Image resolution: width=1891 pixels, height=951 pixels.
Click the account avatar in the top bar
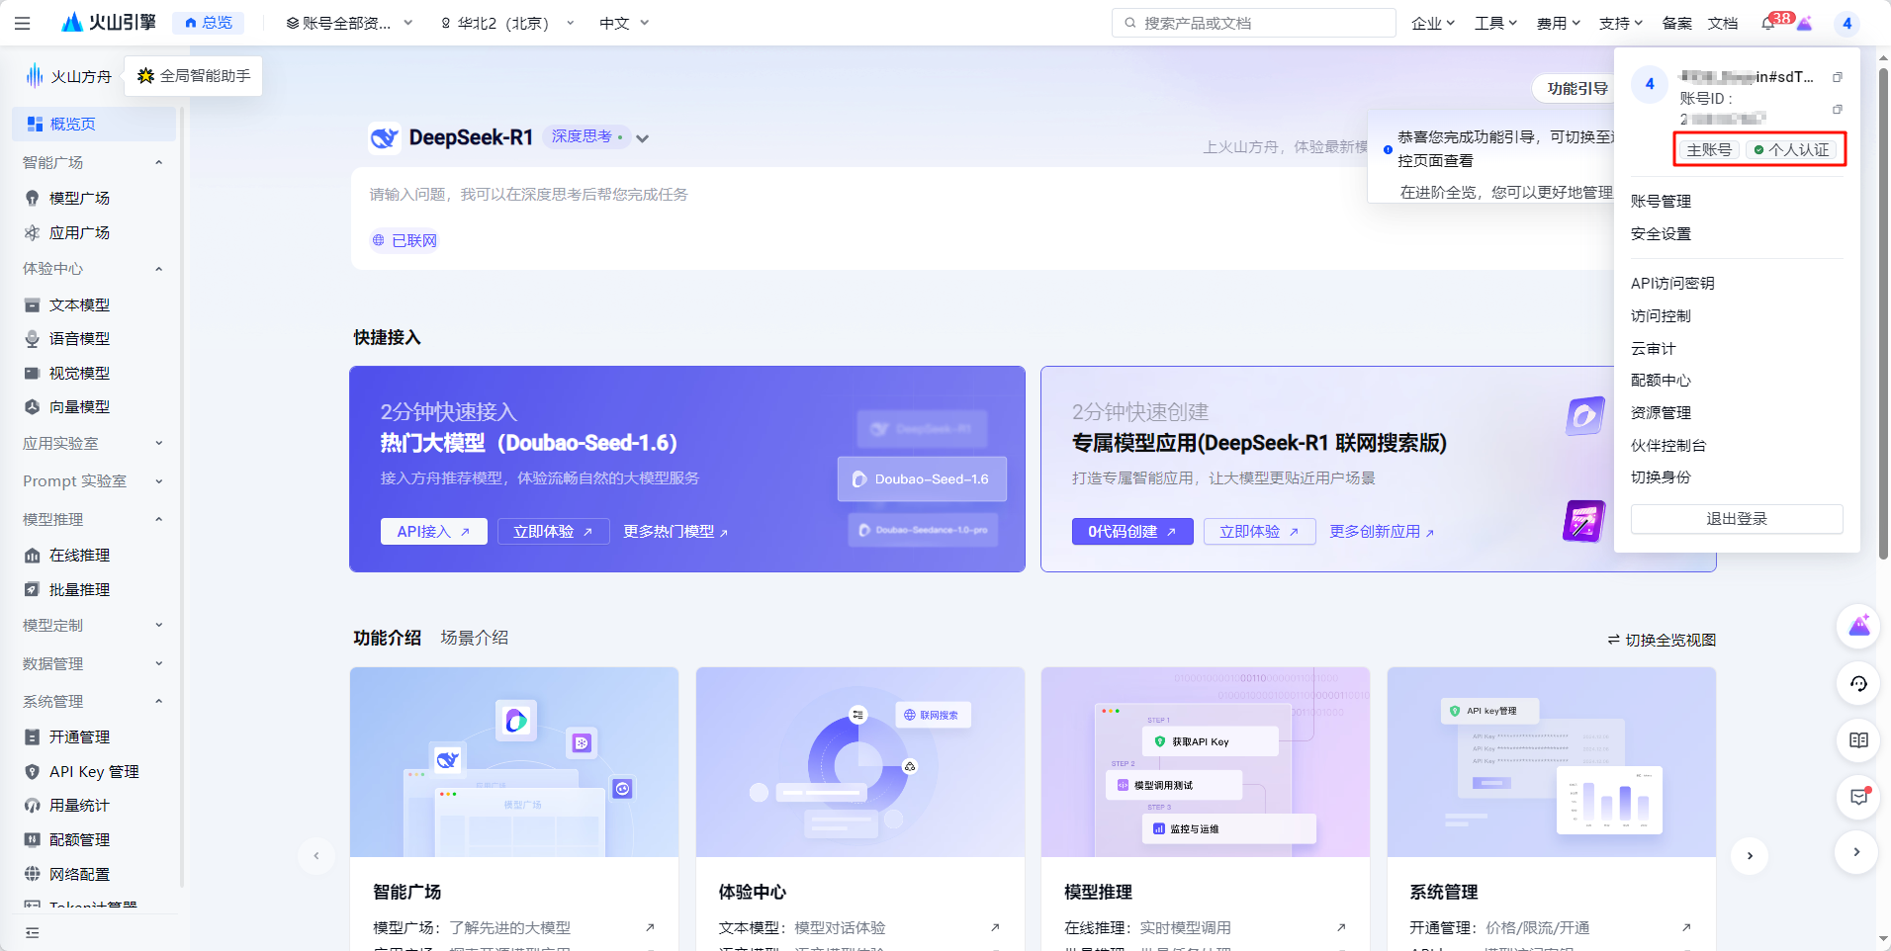point(1846,23)
